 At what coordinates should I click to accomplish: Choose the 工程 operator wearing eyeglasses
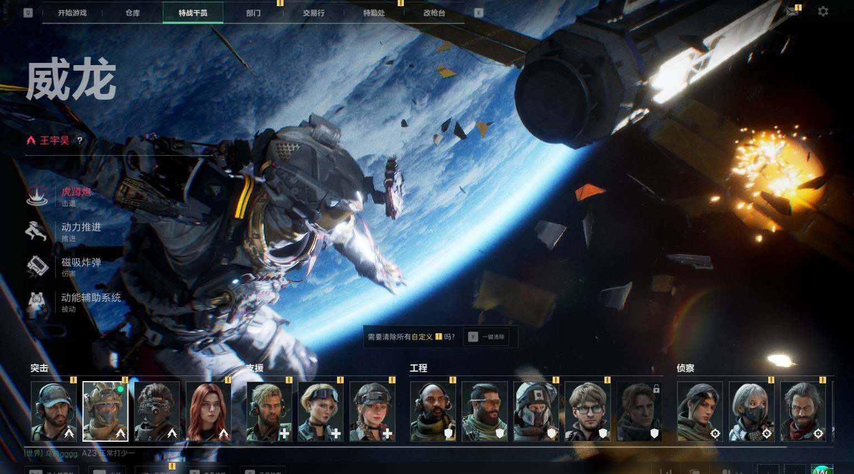click(588, 411)
